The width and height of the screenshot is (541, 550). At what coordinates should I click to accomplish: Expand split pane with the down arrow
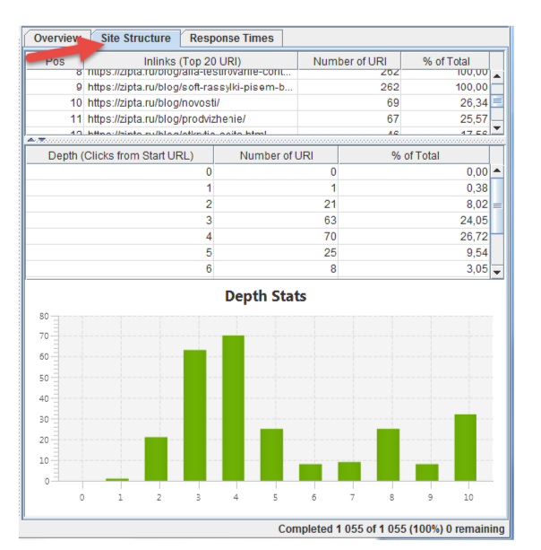point(42,140)
